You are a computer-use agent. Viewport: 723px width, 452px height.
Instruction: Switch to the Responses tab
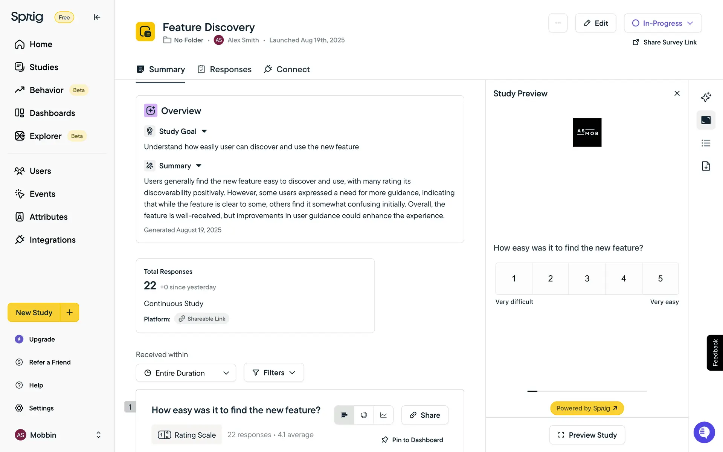click(224, 69)
